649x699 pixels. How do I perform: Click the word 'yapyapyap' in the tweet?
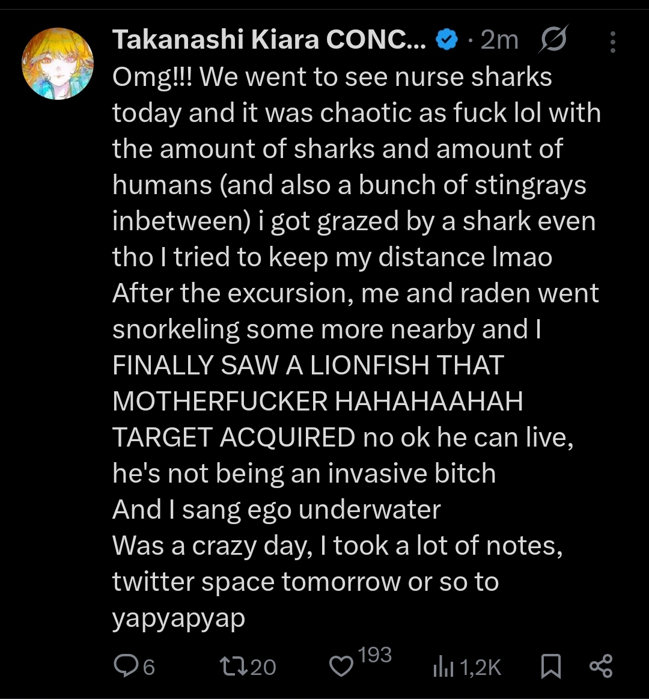click(x=178, y=618)
